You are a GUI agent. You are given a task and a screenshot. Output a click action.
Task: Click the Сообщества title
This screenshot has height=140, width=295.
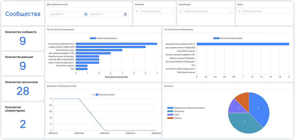coord(23,14)
